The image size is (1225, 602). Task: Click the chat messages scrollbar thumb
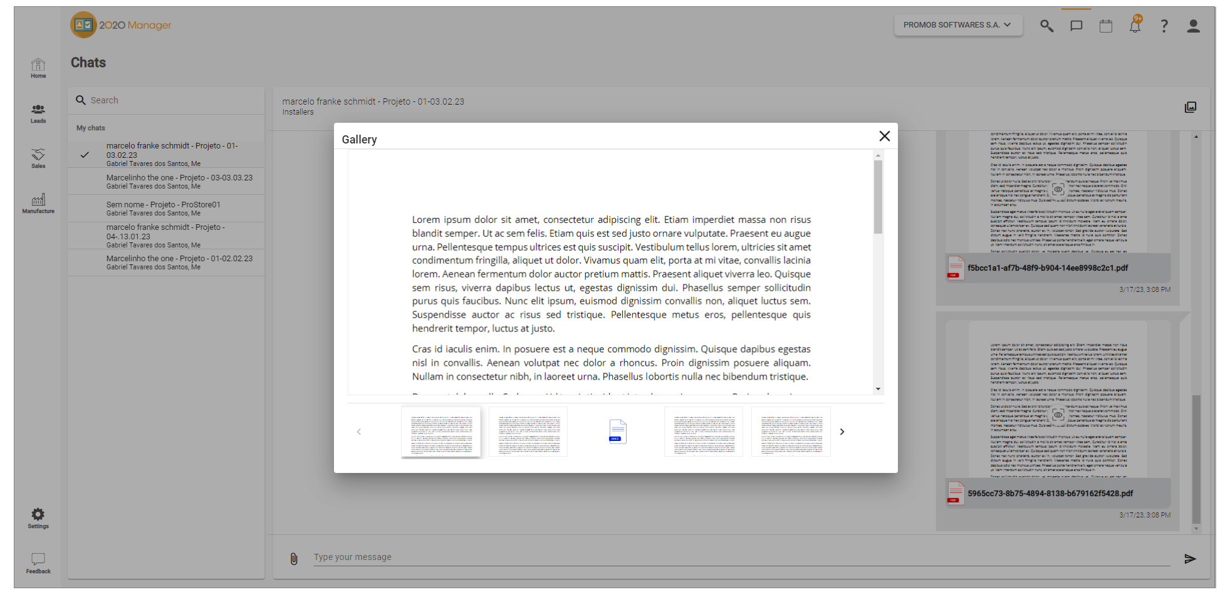click(1196, 459)
